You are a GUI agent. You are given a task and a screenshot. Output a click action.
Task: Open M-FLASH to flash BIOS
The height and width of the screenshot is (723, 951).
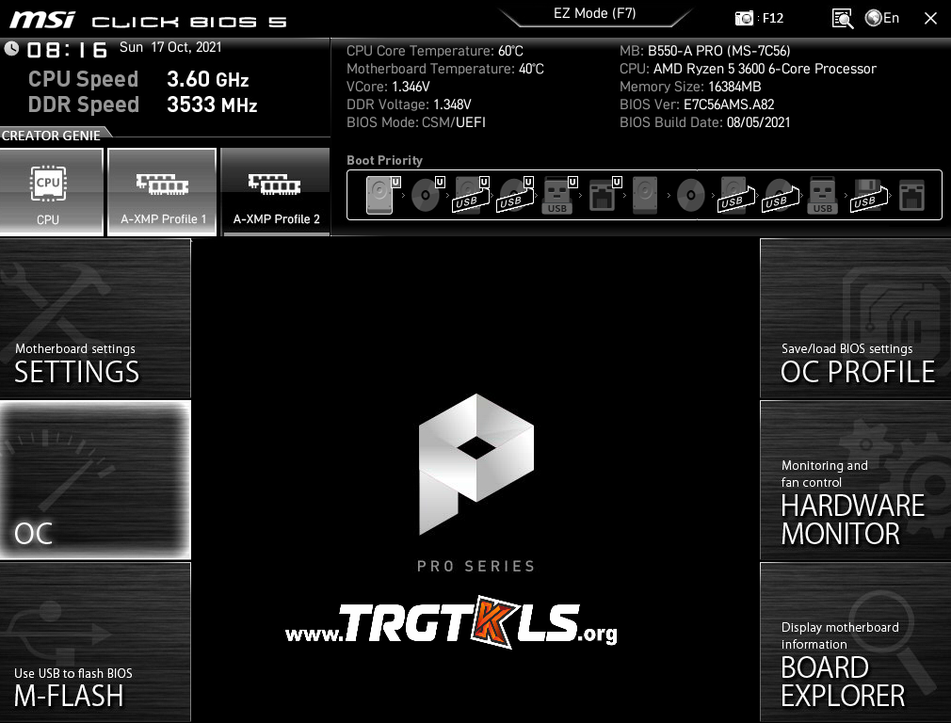95,642
